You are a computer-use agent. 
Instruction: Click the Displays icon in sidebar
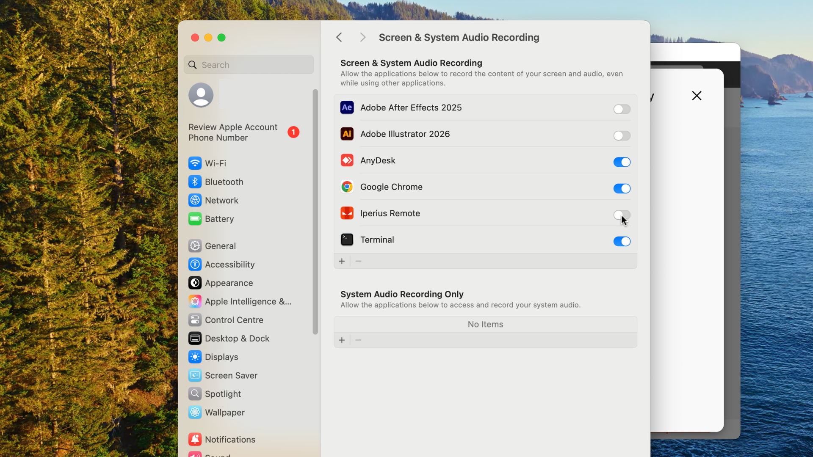[195, 357]
